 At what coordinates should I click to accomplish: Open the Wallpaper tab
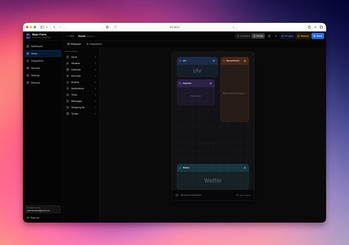click(x=74, y=44)
